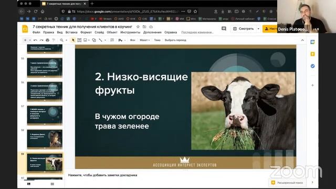
Task: Click the presentation title text
Action: tap(82, 27)
